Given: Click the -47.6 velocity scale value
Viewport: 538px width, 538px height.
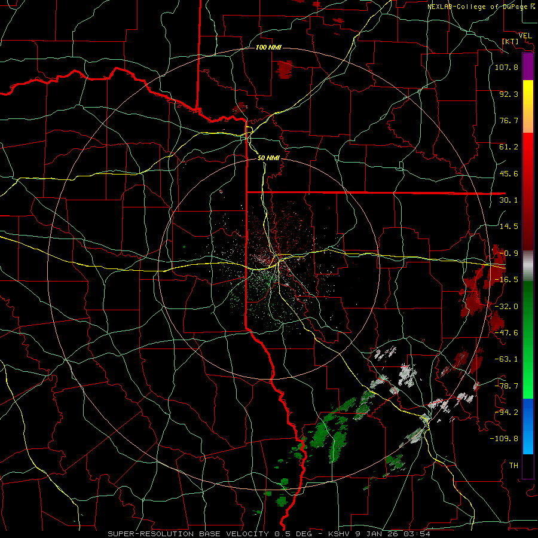Looking at the screenshot, I should point(506,333).
